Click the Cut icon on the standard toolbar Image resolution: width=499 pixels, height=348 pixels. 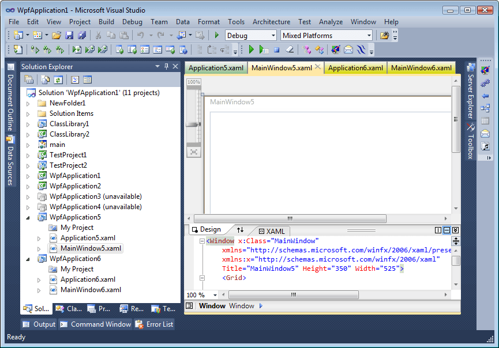[98, 36]
